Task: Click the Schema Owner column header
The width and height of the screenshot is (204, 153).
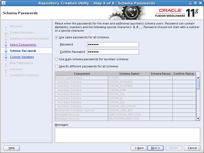Action: point(129,74)
